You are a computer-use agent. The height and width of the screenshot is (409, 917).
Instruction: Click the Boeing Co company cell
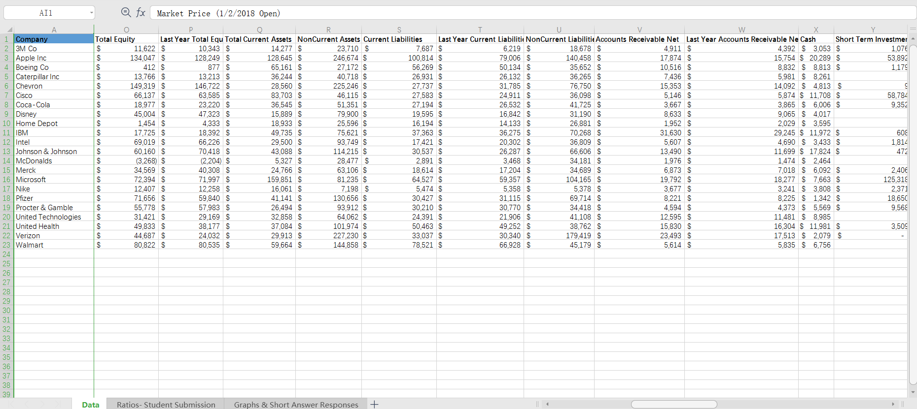[54, 67]
